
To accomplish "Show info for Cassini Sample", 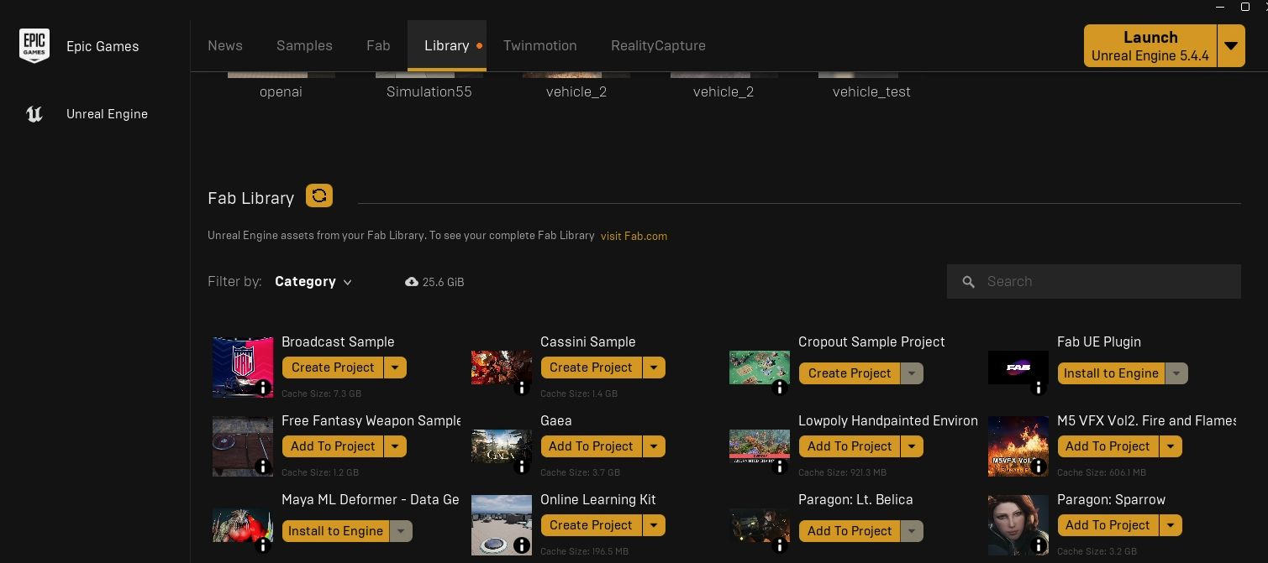I will 522,388.
